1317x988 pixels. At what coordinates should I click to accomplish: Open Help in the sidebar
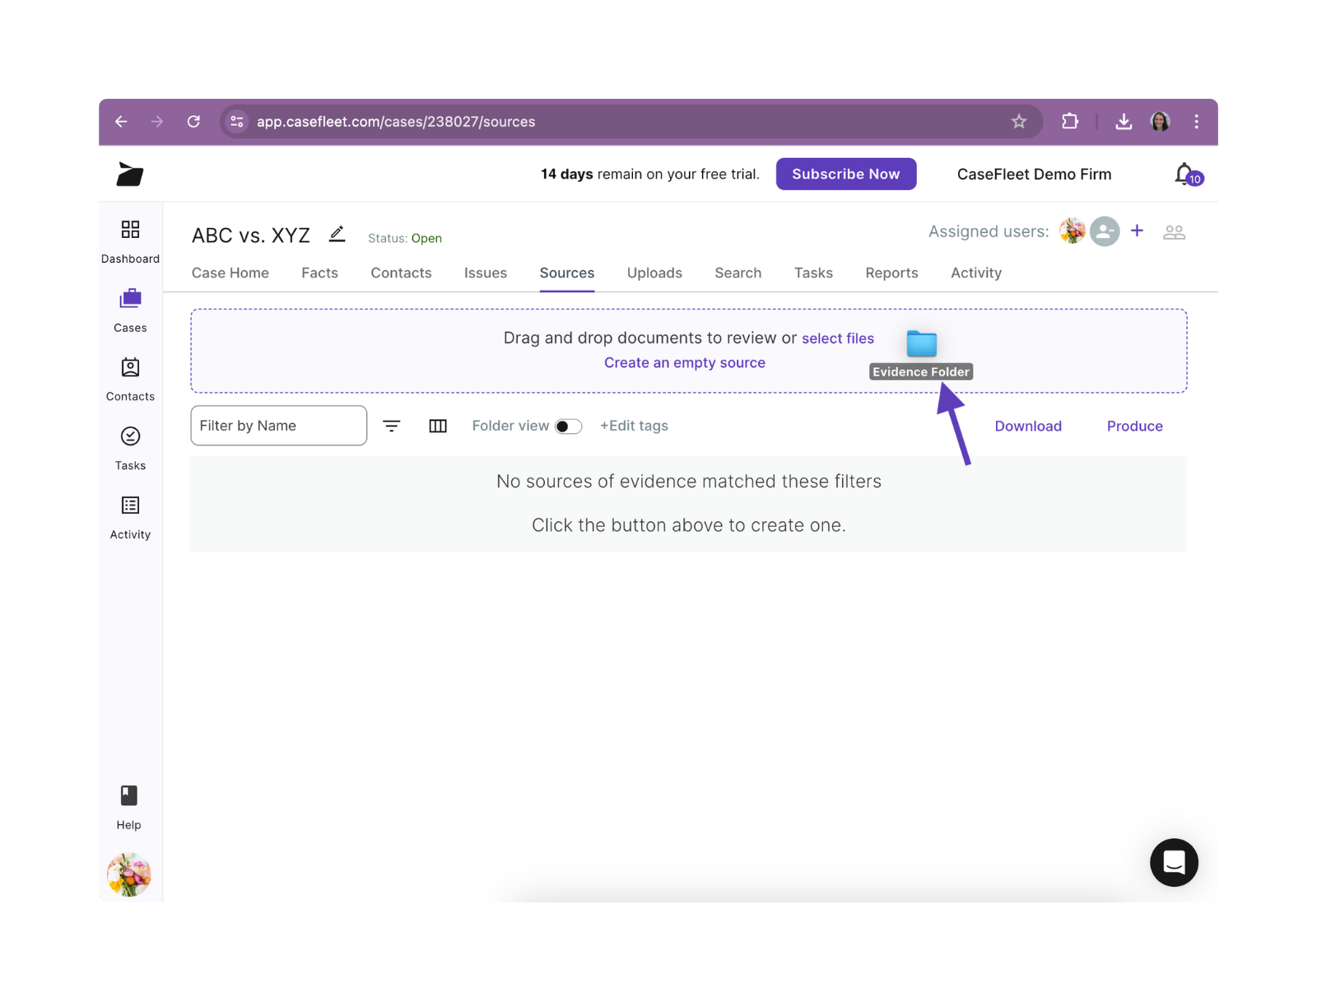(x=129, y=808)
